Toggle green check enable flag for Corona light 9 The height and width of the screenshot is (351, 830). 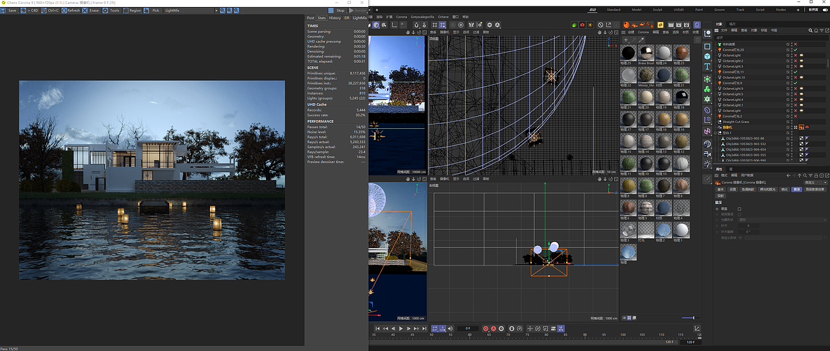coord(796,83)
